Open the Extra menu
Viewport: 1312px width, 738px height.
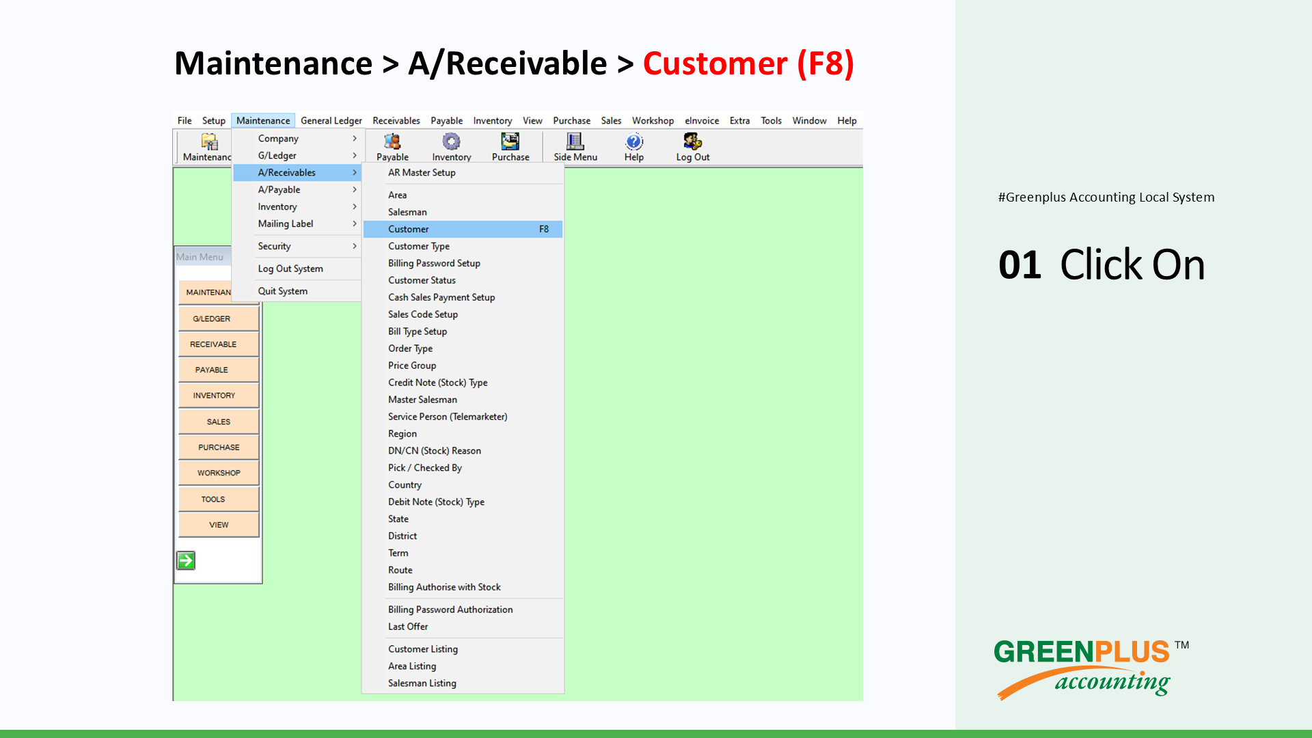740,120
